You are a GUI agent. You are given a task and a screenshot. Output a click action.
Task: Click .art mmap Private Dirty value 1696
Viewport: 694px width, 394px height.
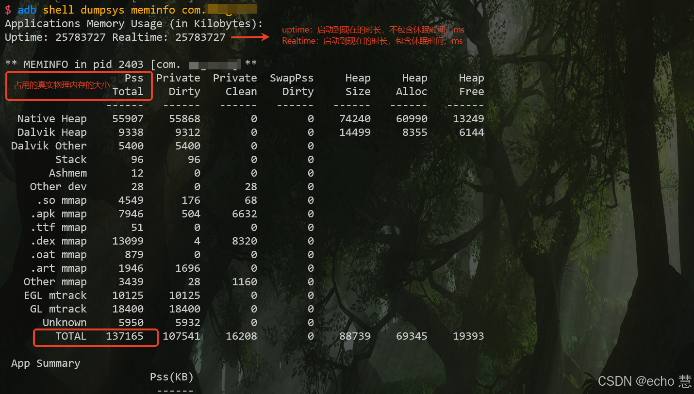(188, 268)
